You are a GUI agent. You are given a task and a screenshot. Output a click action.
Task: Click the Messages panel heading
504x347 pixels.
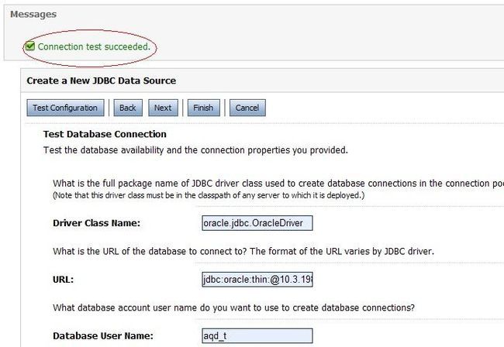(x=33, y=14)
